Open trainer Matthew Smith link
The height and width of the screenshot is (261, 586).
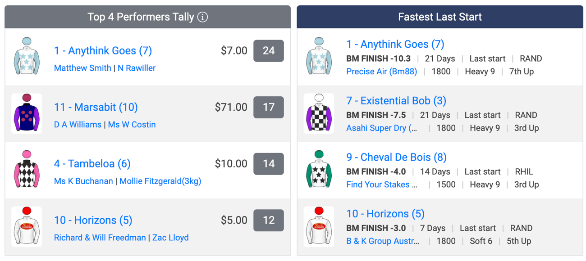coord(82,68)
